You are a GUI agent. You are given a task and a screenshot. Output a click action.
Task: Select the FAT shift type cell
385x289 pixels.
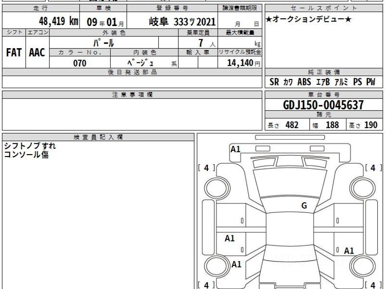click(x=14, y=53)
